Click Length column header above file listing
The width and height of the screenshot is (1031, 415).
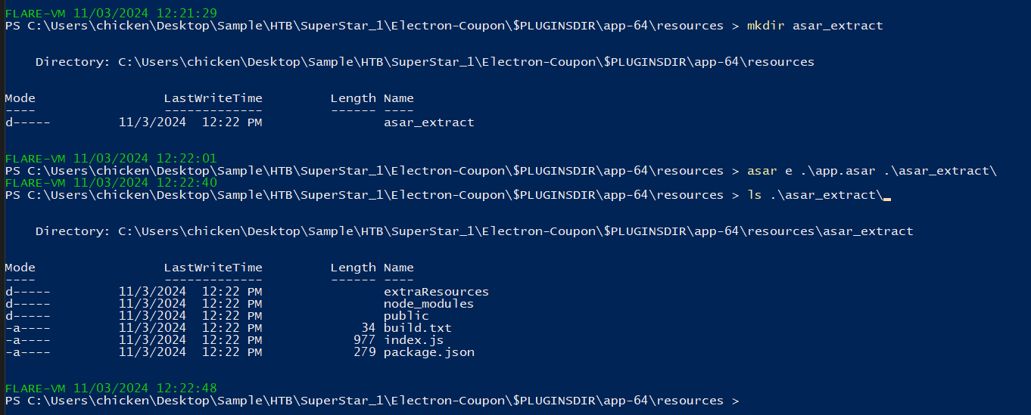click(x=353, y=268)
